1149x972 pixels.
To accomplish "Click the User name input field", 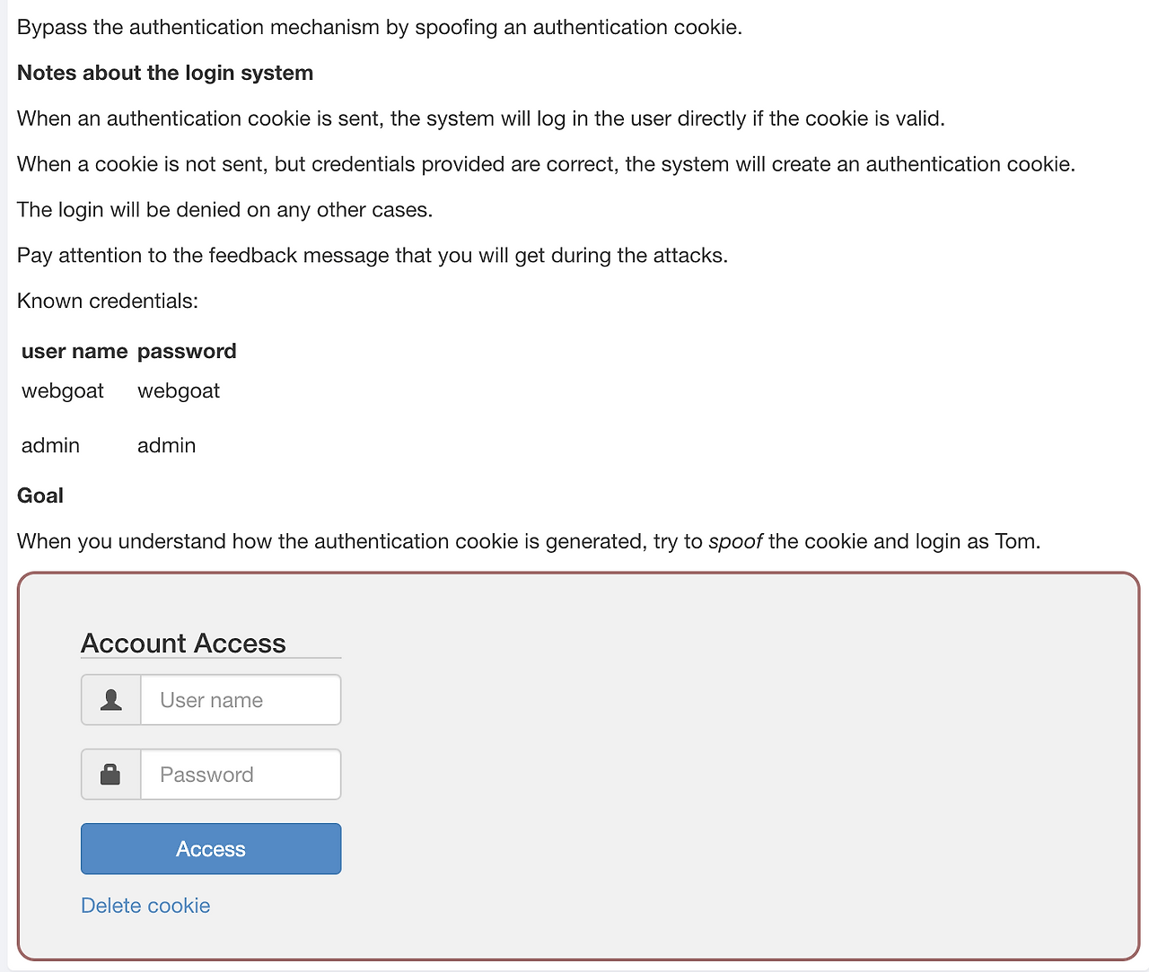I will click(x=240, y=699).
